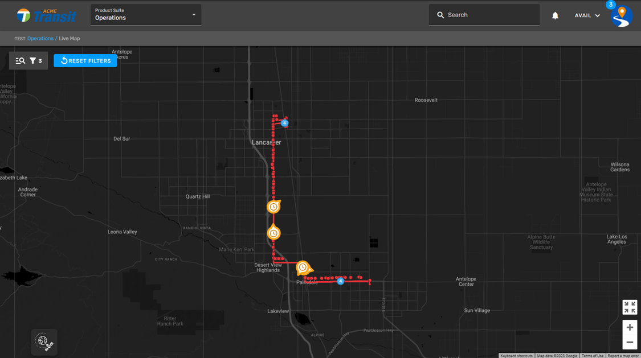This screenshot has width=641, height=358.
Task: Click the Lancaster map label
Action: tap(266, 142)
